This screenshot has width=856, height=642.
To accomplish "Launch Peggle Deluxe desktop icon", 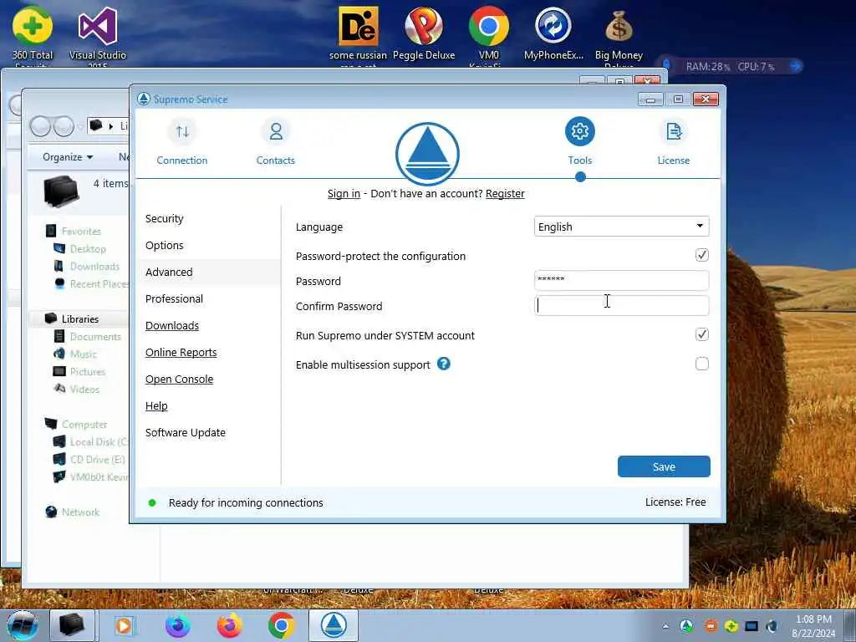I will pos(424,33).
